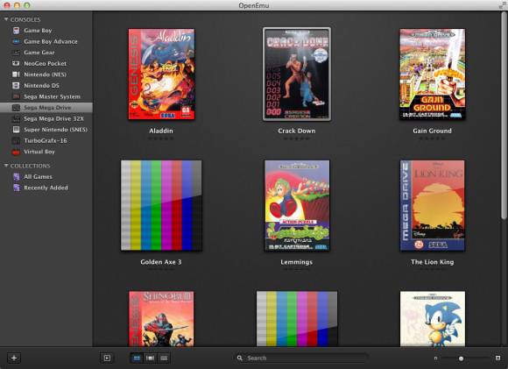Click the large cover size icon
Image resolution: width=508 pixels, height=369 pixels.
[498, 358]
